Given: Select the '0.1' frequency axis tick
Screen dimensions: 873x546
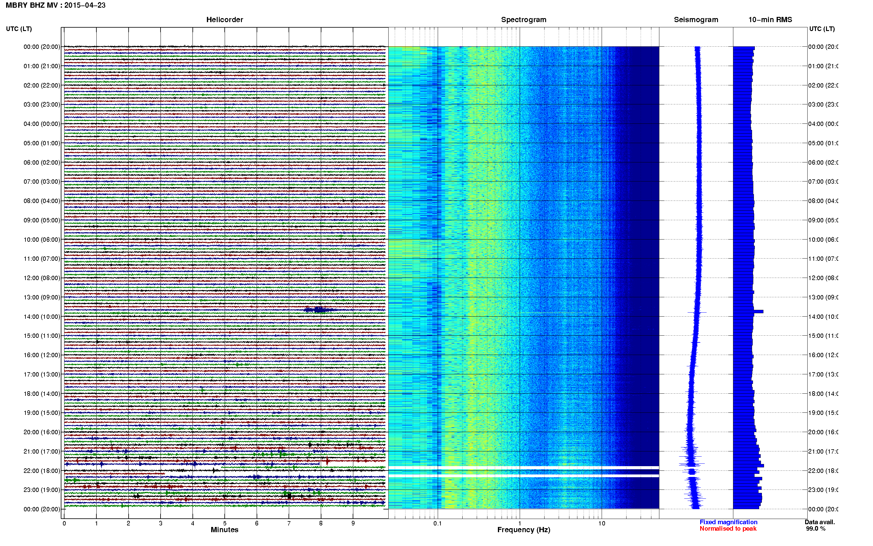Looking at the screenshot, I should (438, 523).
